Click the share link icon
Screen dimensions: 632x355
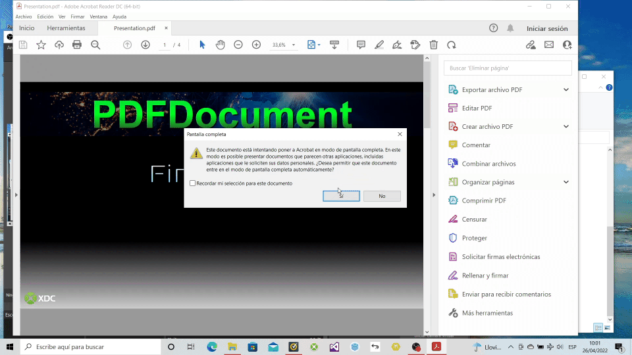531,45
